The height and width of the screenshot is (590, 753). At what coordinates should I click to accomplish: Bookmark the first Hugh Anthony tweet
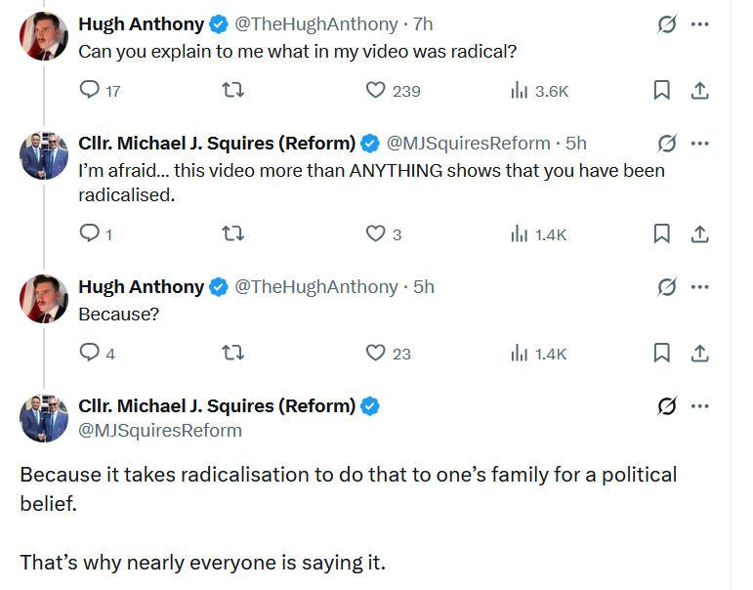662,90
